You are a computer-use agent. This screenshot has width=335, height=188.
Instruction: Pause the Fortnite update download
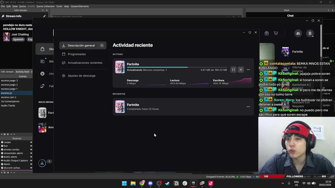tap(233, 70)
